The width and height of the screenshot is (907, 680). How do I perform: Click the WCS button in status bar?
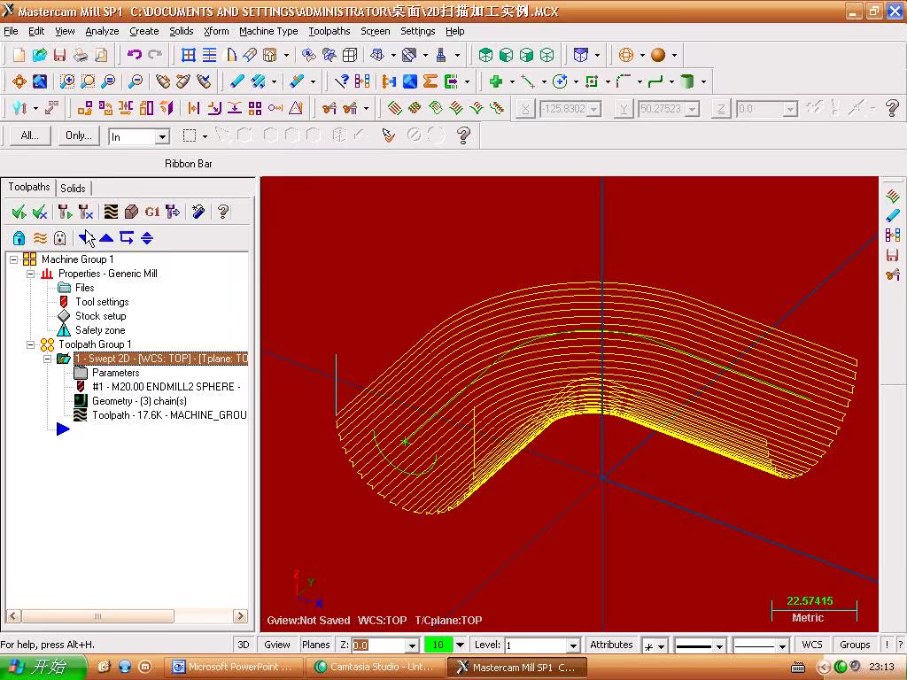[x=811, y=645]
